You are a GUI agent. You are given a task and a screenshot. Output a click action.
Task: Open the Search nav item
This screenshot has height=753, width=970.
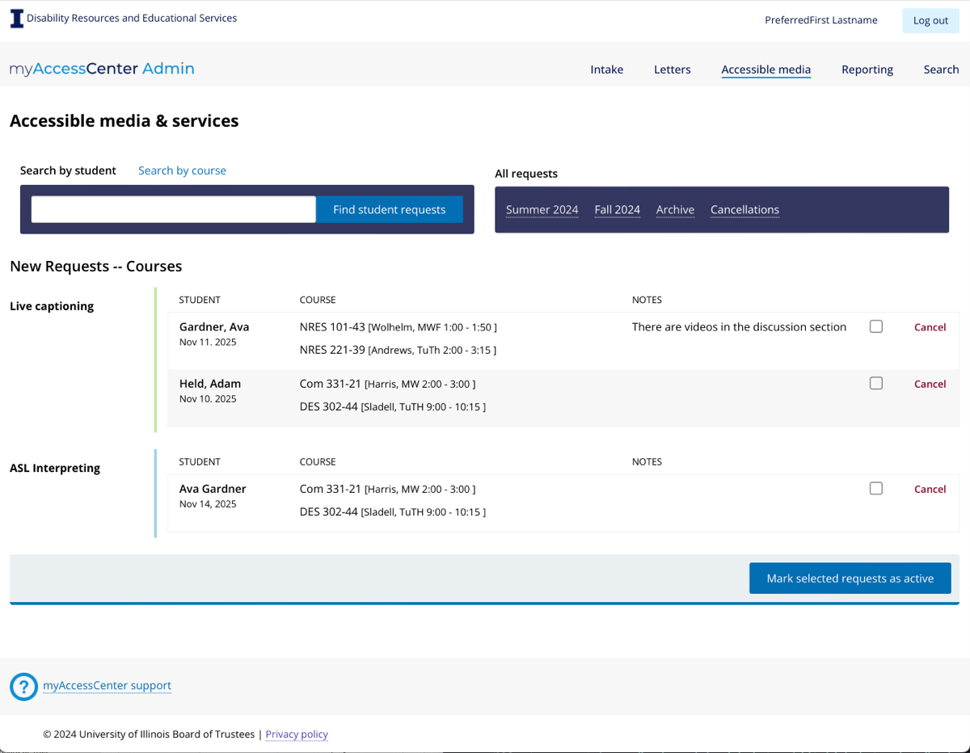coord(941,69)
